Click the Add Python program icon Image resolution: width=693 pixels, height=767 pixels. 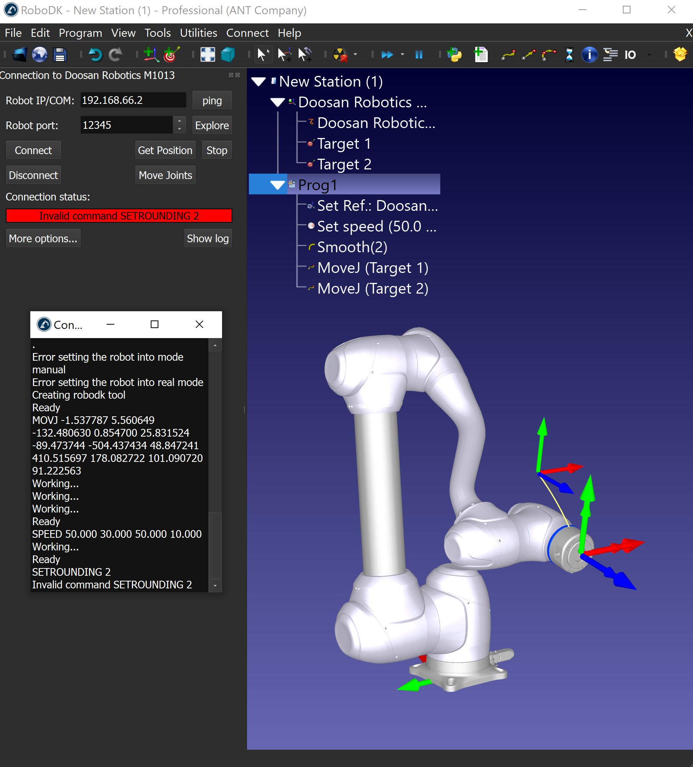coord(454,55)
